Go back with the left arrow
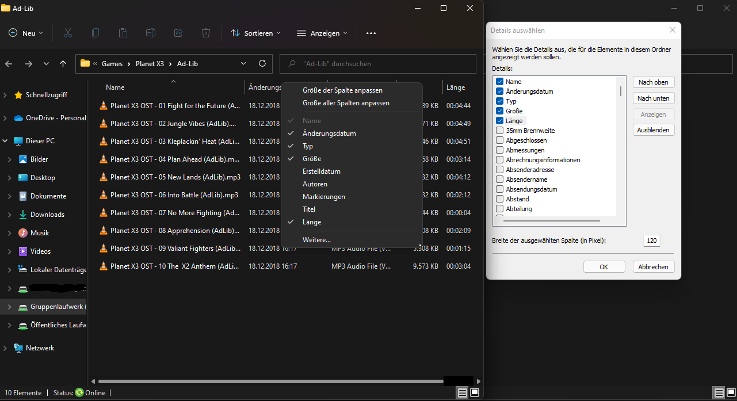 tap(9, 64)
